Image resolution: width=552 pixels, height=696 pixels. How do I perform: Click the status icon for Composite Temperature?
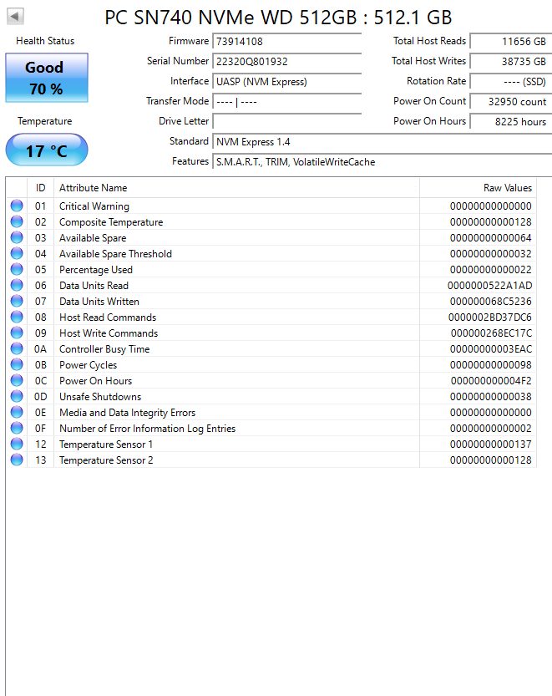[17, 221]
